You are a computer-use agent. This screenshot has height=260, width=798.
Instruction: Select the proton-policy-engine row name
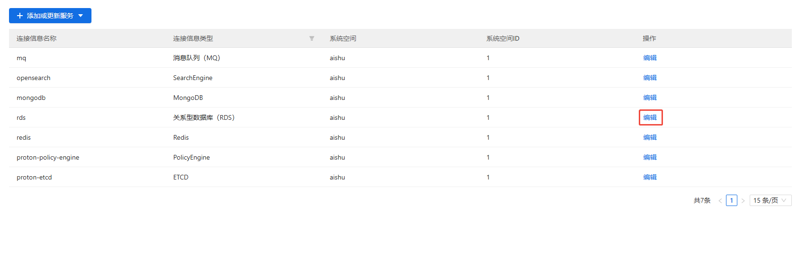(x=48, y=157)
